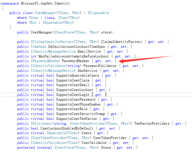This screenshot has height=153, width=192.
Task: Click the PasswordValidator property name
Action: (100, 66)
